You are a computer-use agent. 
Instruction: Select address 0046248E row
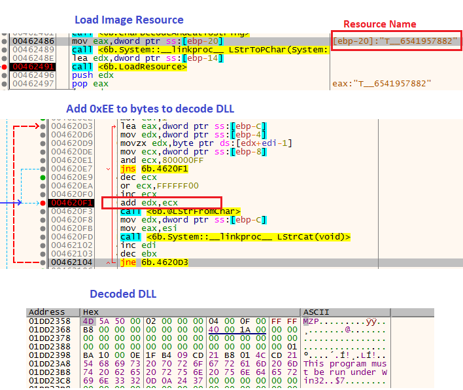[x=33, y=58]
